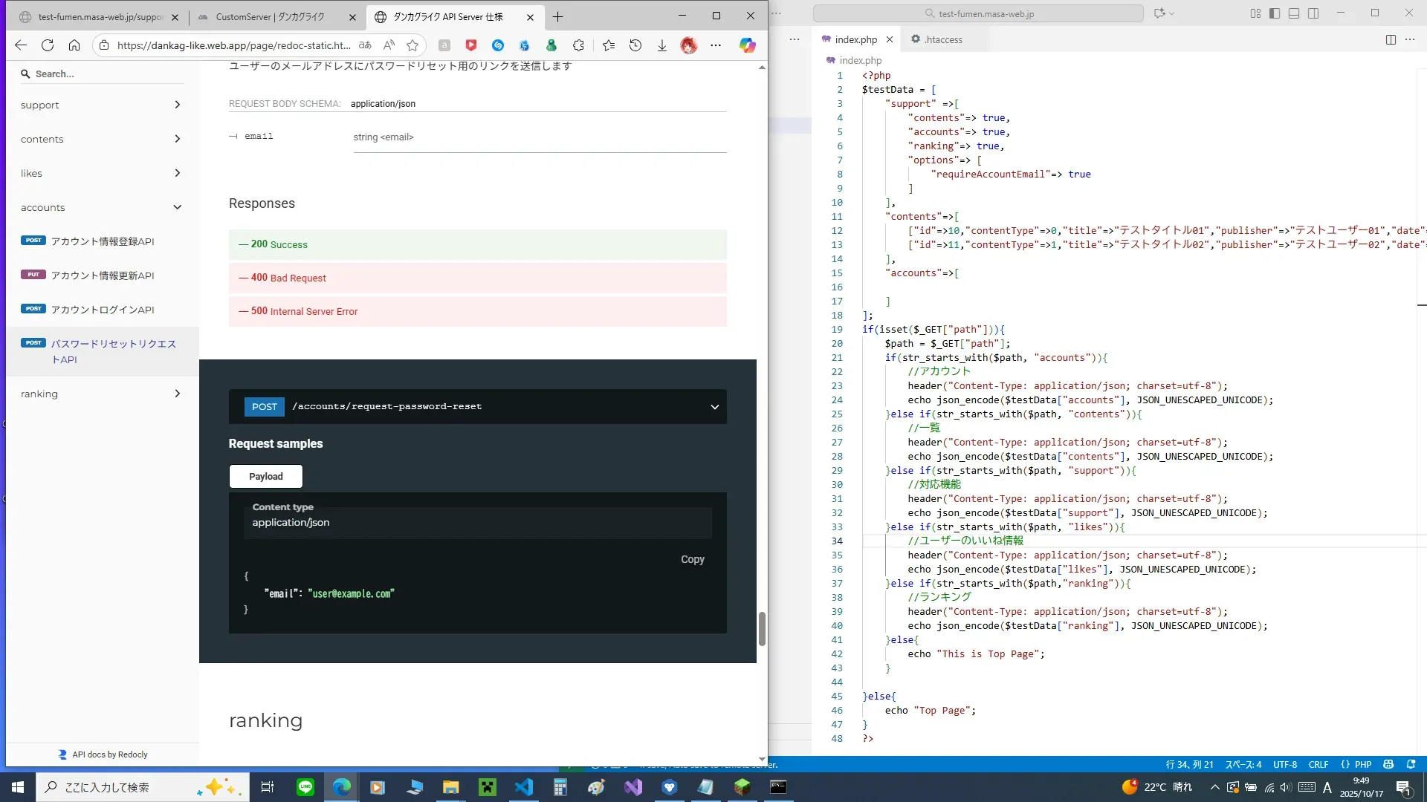Image resolution: width=1427 pixels, height=802 pixels.
Task: Open アカウントログインAPI sidebar link
Action: 103,310
